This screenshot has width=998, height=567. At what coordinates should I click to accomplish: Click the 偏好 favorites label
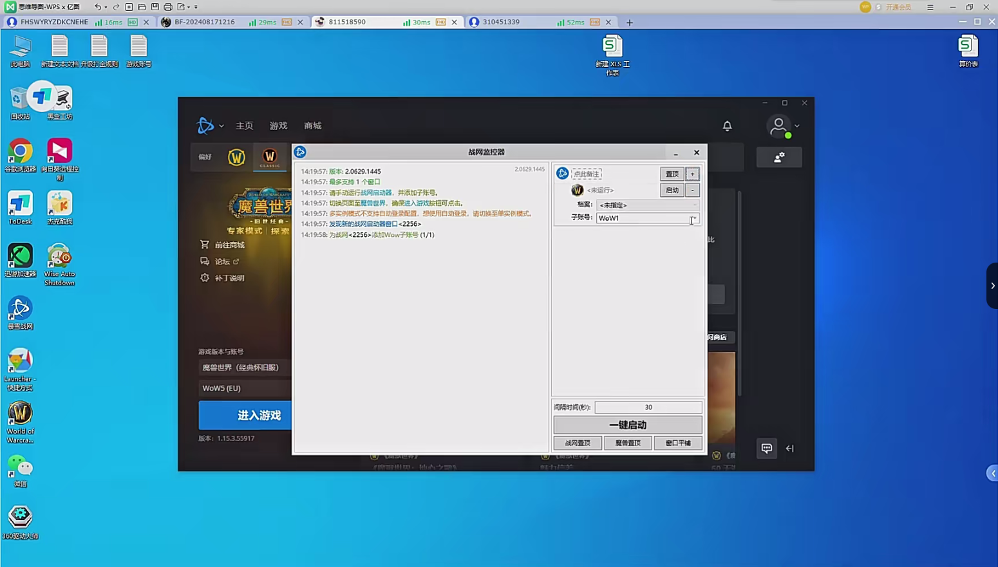pyautogui.click(x=205, y=157)
